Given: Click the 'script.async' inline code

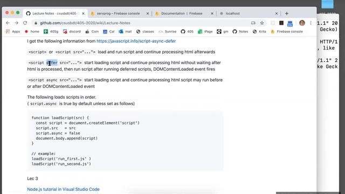Looking at the screenshot, I should tap(43, 103).
